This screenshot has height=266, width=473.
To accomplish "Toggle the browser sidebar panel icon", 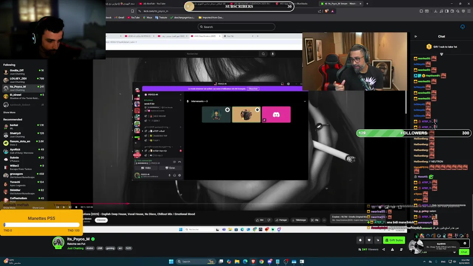I will [x=447, y=11].
